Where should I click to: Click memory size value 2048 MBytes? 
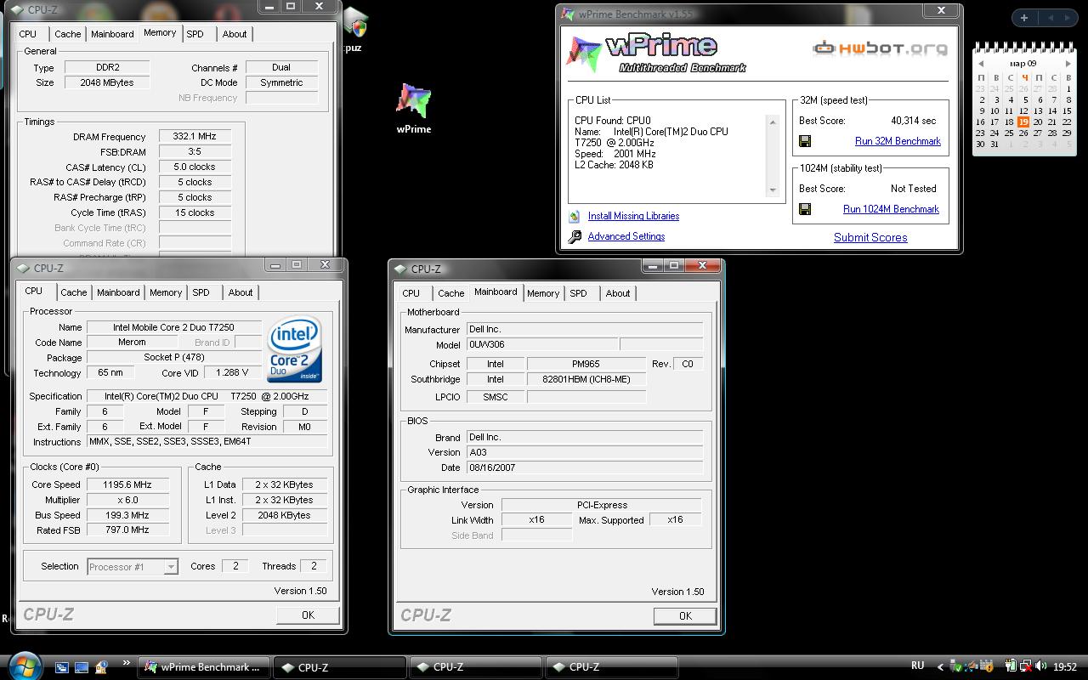(x=107, y=82)
